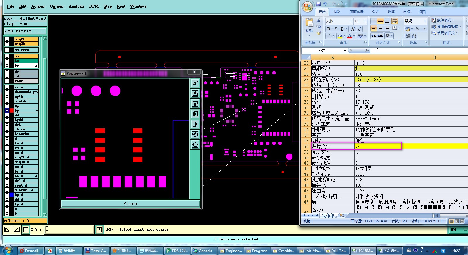Click the zoom out (arrows outward) Popview icon
Viewport: 468px width, 255px height.
[195, 144]
